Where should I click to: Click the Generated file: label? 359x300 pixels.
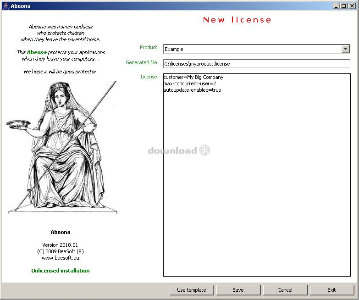click(x=142, y=62)
